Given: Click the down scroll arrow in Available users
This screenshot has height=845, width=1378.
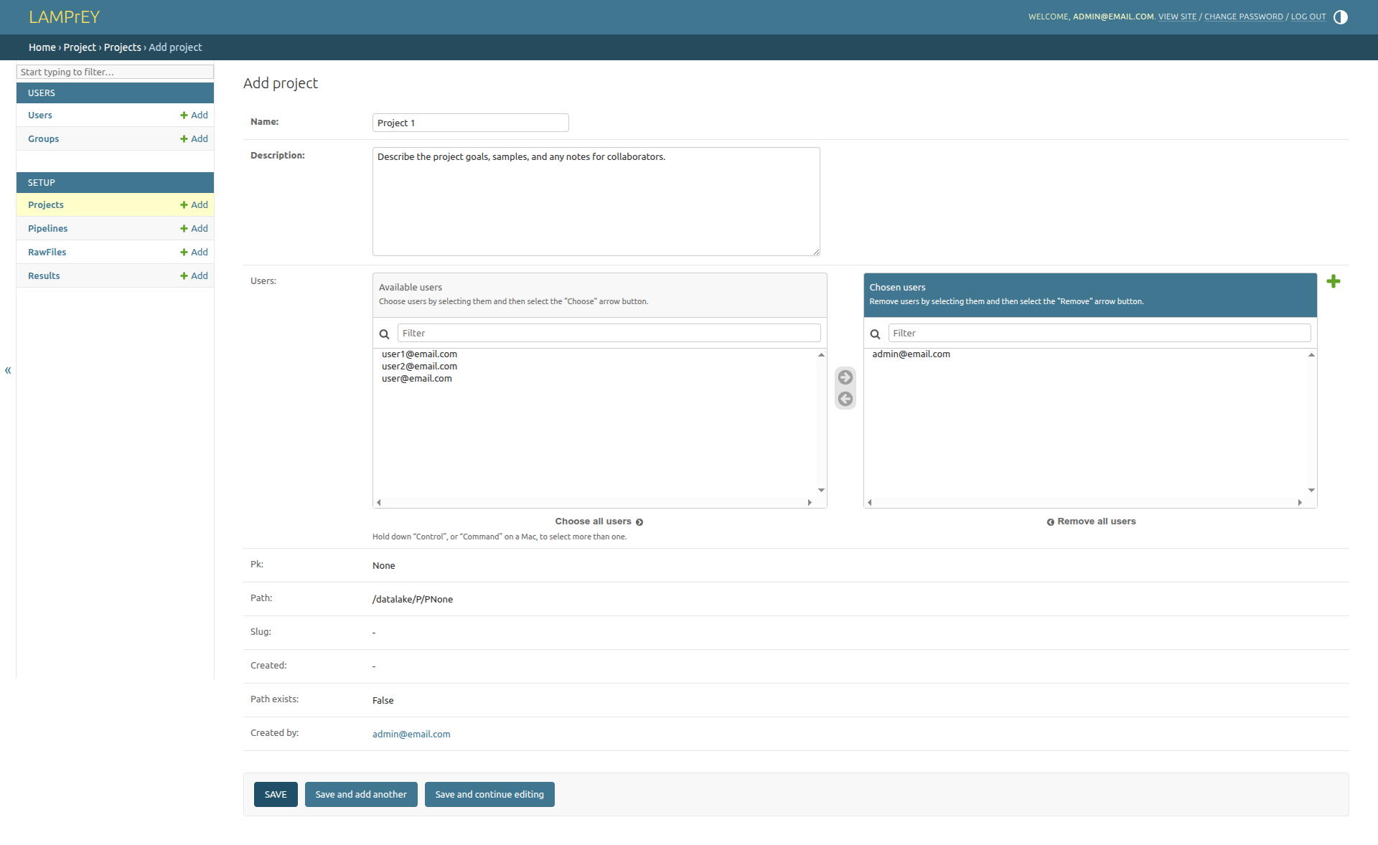Looking at the screenshot, I should point(821,491).
